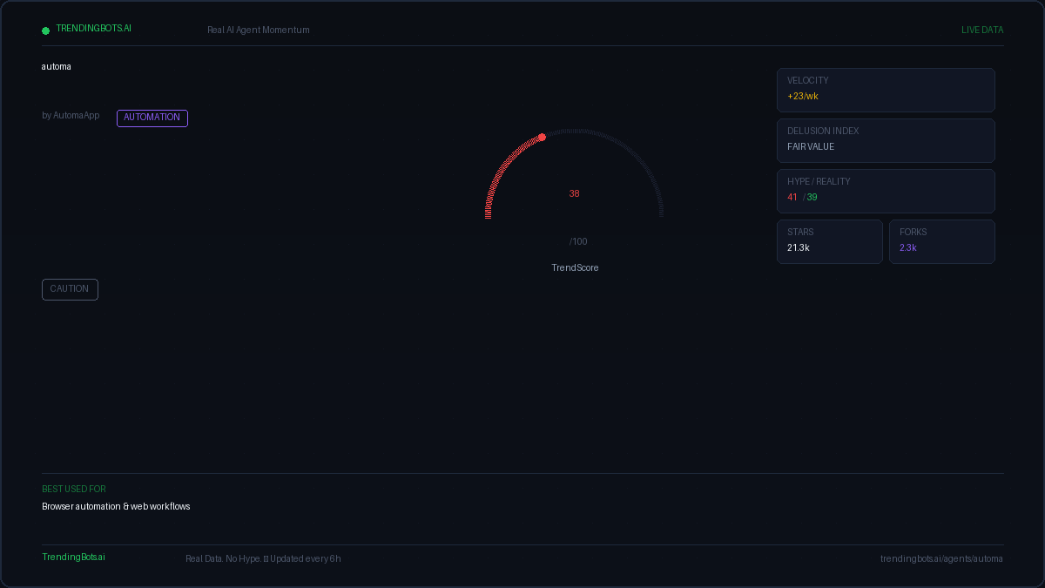The height and width of the screenshot is (588, 1045).
Task: Open the TRENDINGBOTS.AI header logo link
Action: (x=93, y=29)
